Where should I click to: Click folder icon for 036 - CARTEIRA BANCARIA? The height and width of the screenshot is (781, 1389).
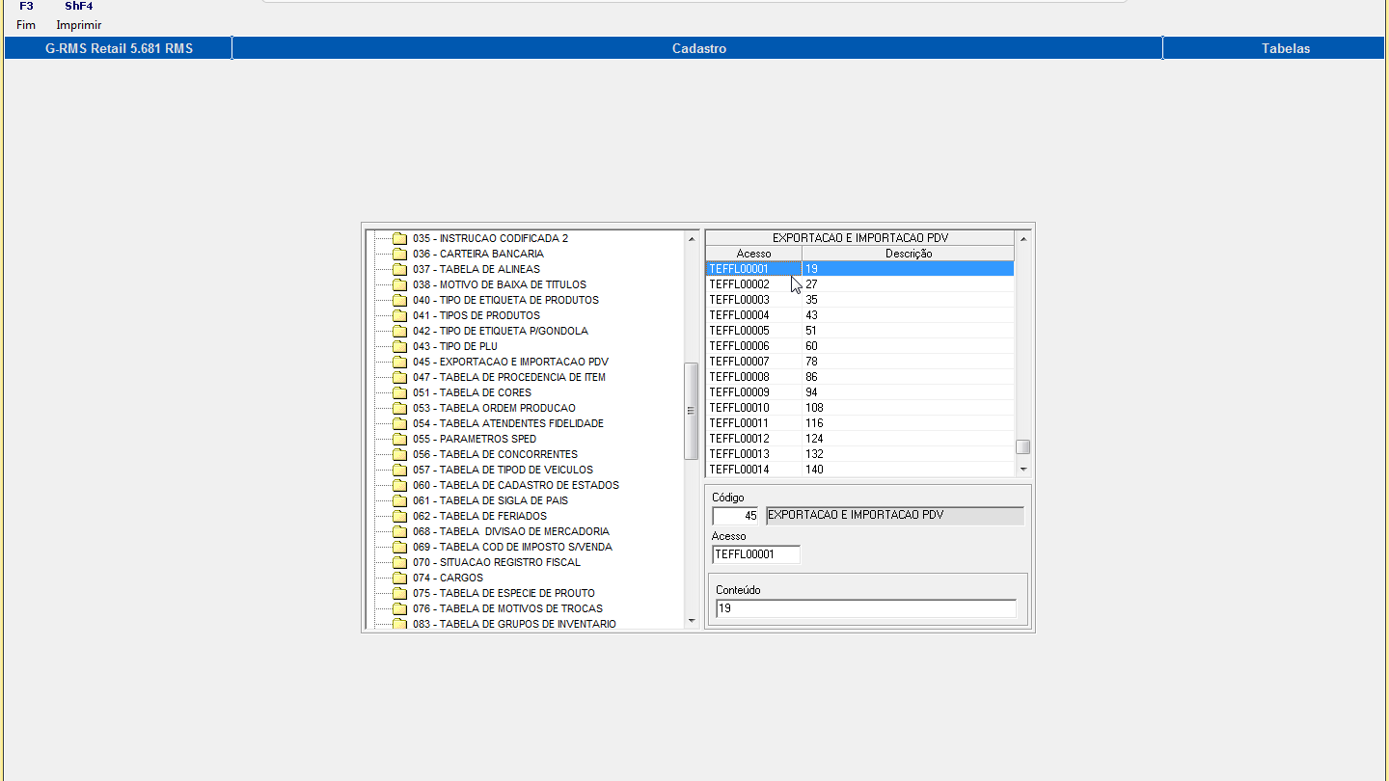[399, 255]
